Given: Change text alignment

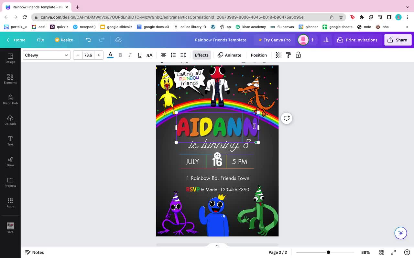Looking at the screenshot, I should coord(164,55).
